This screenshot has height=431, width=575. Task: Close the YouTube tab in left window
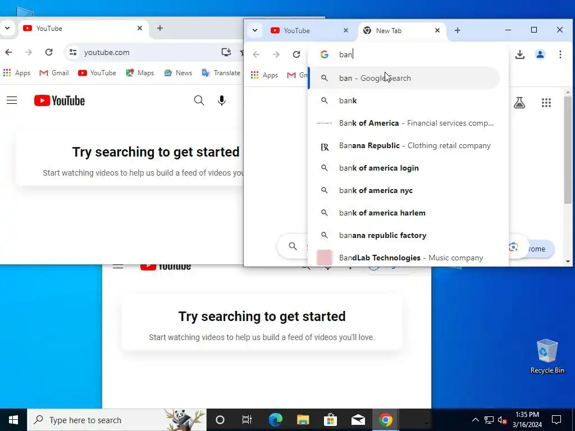(x=139, y=28)
